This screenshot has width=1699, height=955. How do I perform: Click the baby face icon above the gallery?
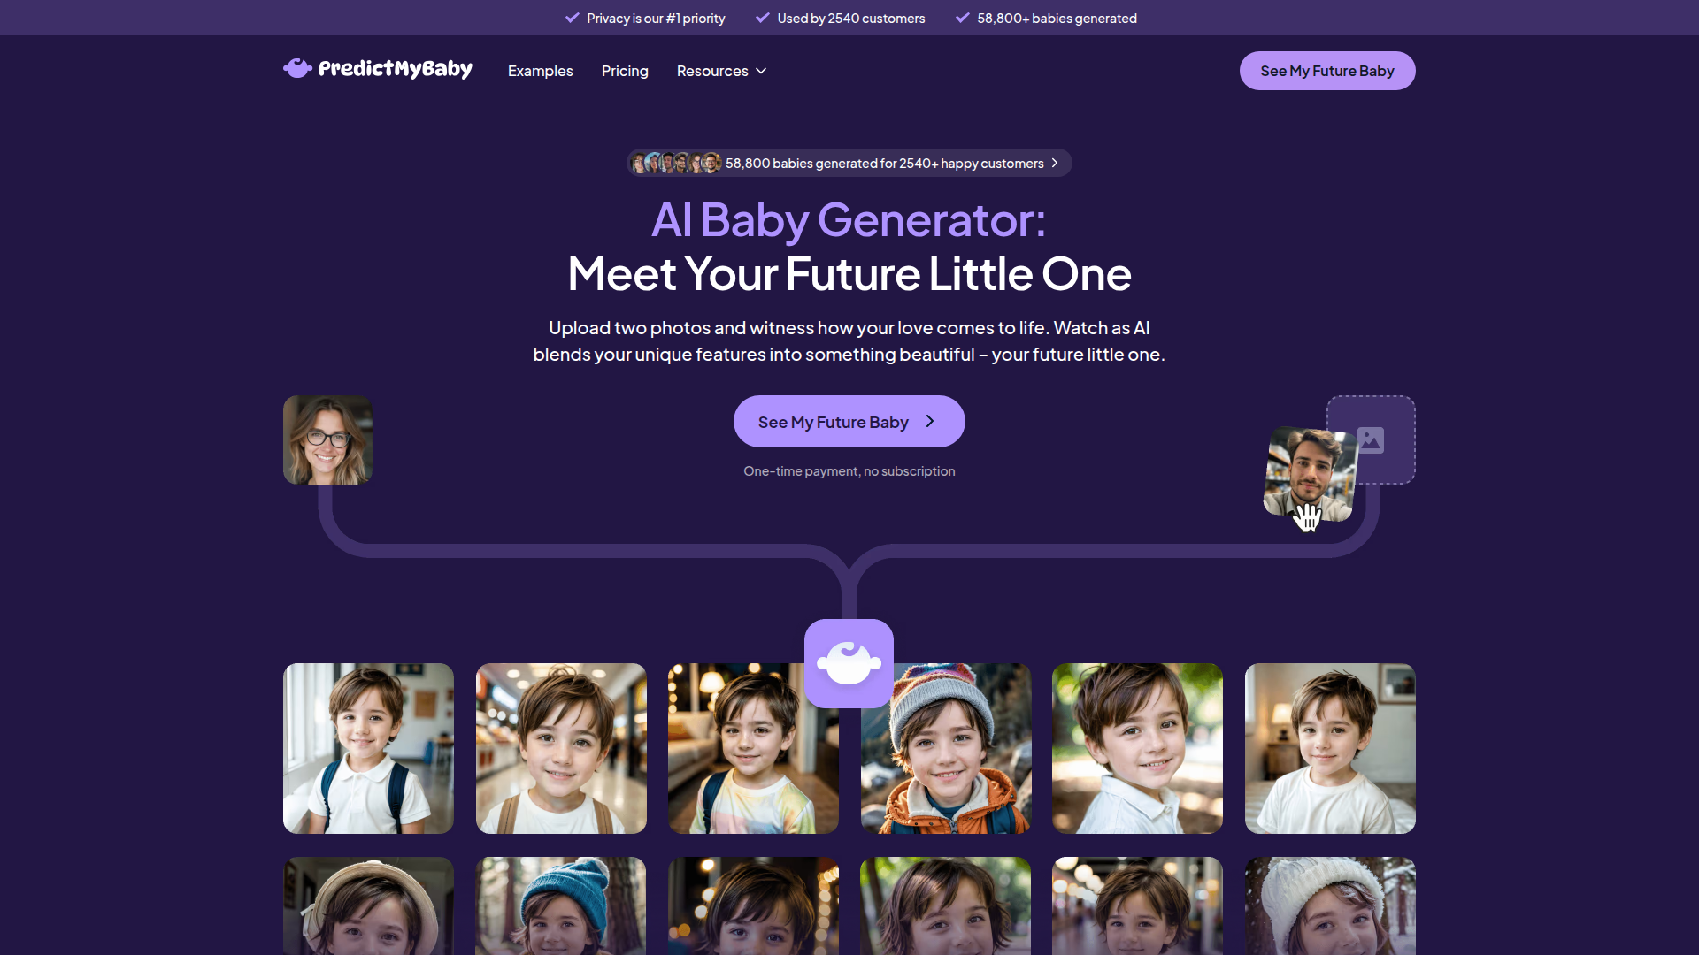(849, 663)
